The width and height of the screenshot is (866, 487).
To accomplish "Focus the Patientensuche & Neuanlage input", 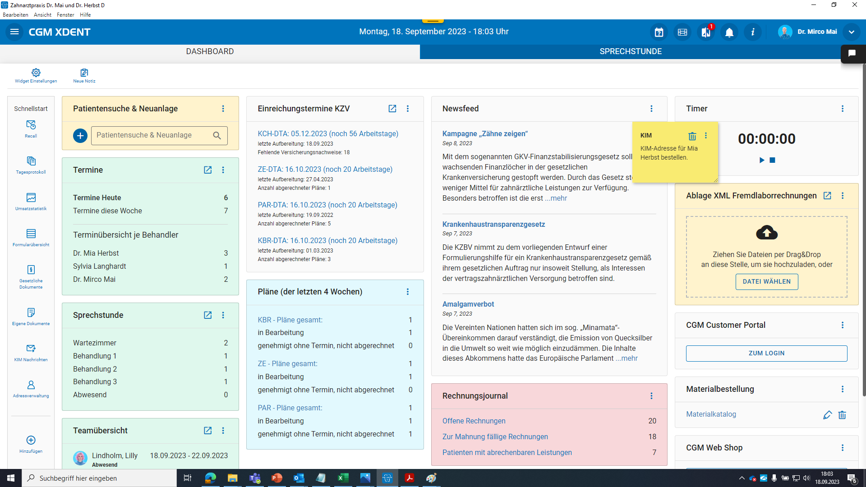I will point(159,135).
